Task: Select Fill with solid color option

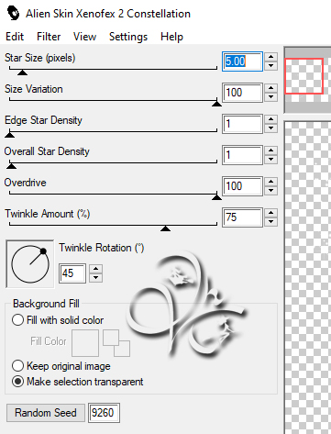Action: point(17,320)
